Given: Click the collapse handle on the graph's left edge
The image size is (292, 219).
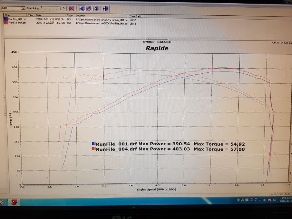Looking at the screenshot, I should point(5,105).
